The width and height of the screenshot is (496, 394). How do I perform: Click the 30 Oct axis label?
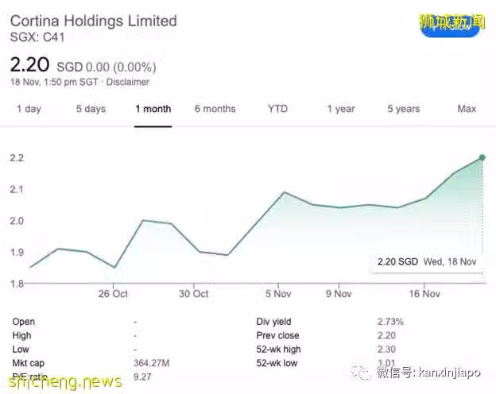(x=194, y=294)
